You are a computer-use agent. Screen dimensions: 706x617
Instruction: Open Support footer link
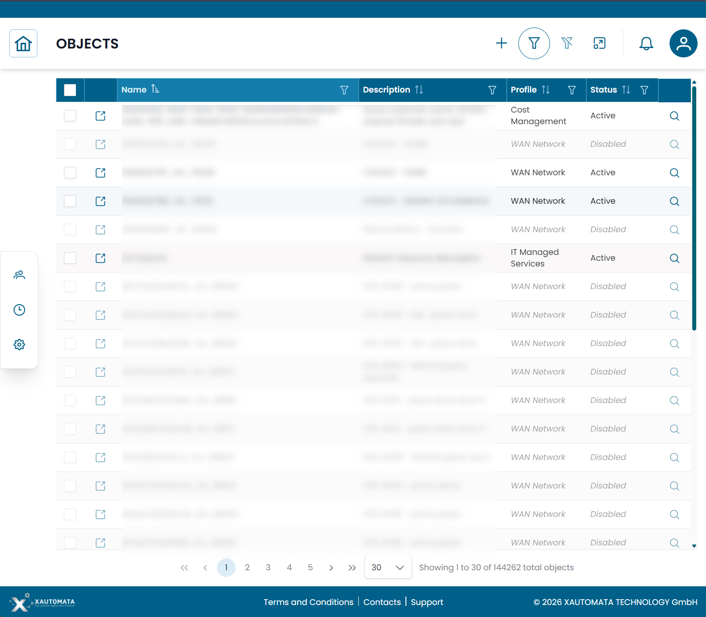(x=427, y=602)
